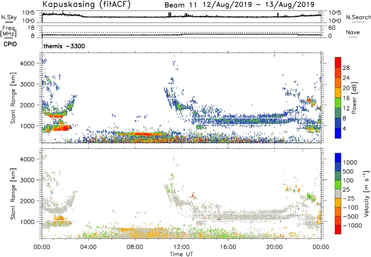This screenshot has height=257, width=371.
Task: Click the Slant Range label of the power panel
Action: click(x=13, y=98)
